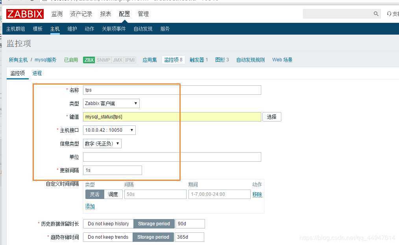Select Do not keep history

[x=108, y=224]
